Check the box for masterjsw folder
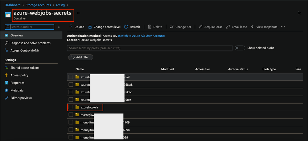This screenshot has height=141, width=308. [71, 115]
